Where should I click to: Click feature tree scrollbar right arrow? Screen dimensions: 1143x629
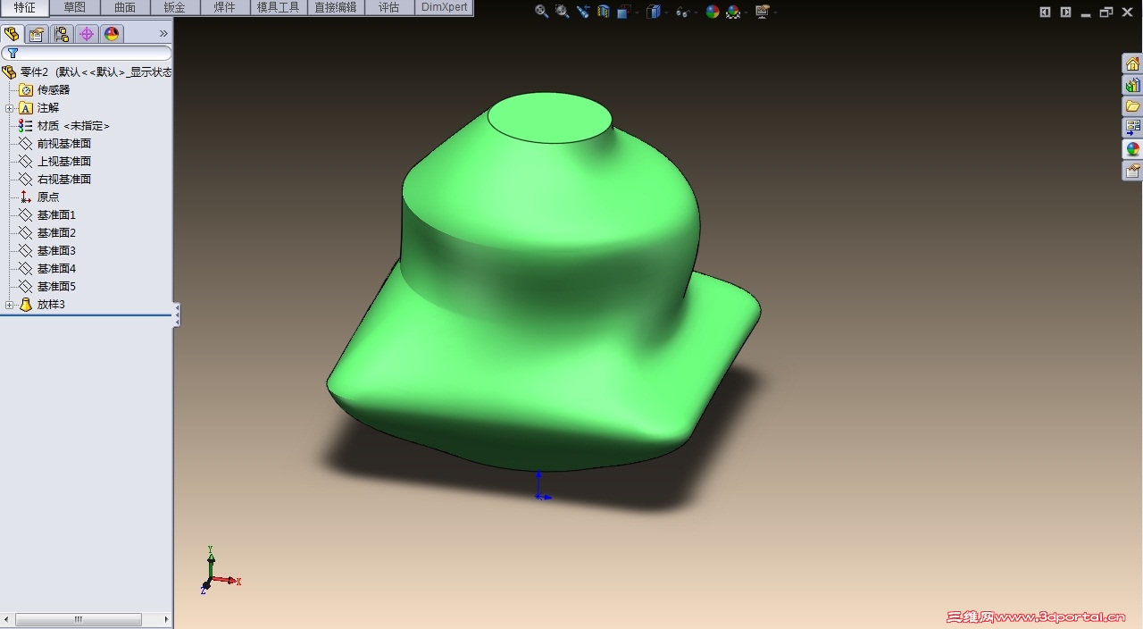[166, 619]
